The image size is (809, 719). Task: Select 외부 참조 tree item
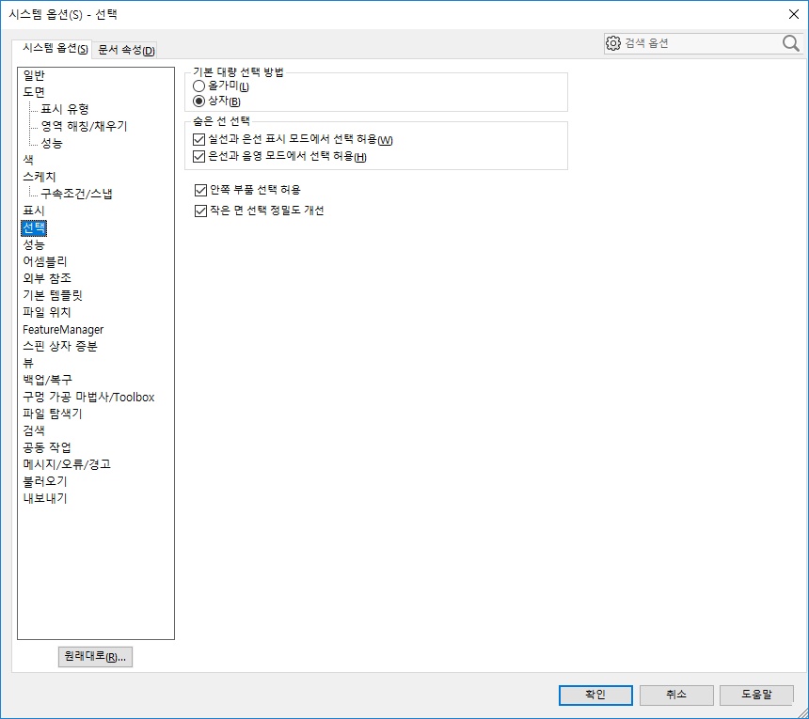pyautogui.click(x=47, y=278)
